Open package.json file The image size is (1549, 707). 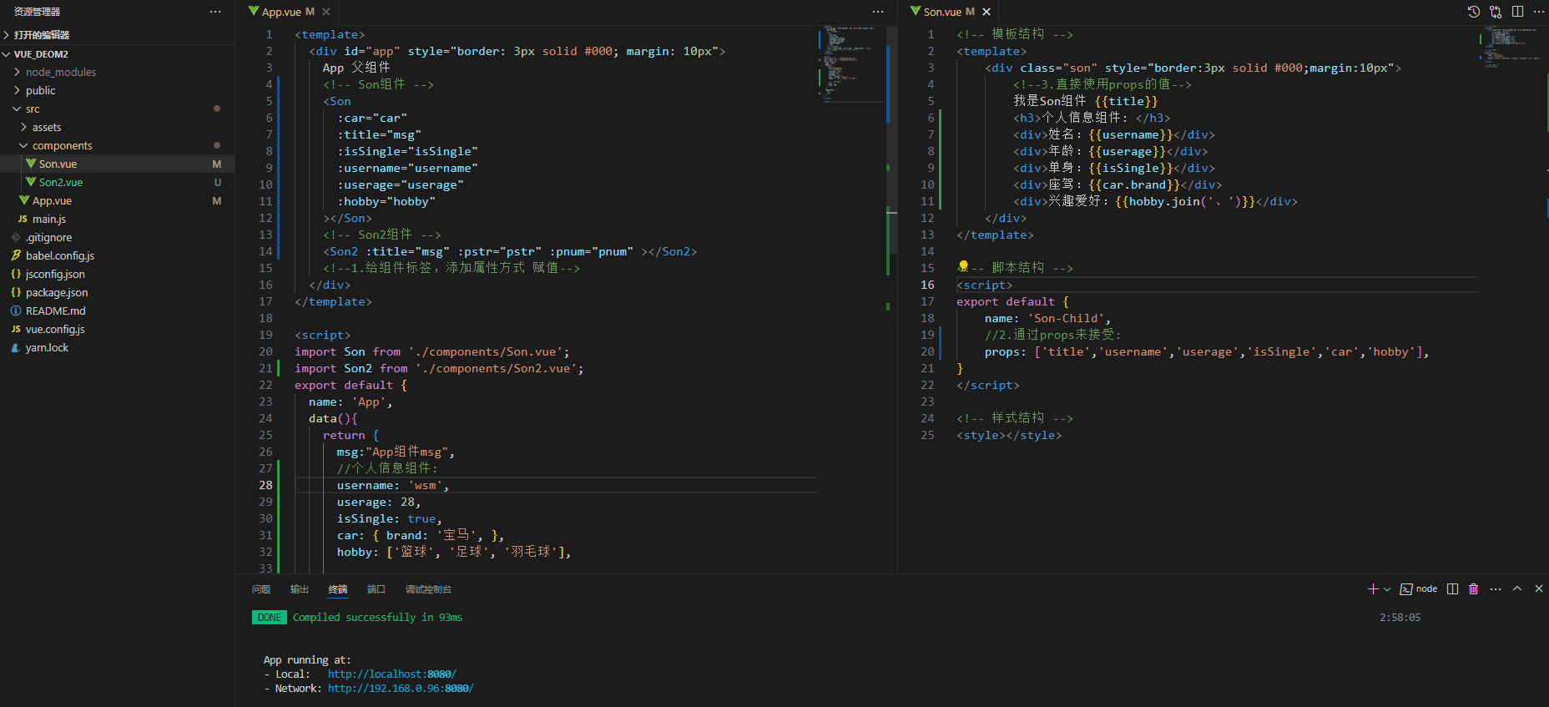[x=117, y=293]
